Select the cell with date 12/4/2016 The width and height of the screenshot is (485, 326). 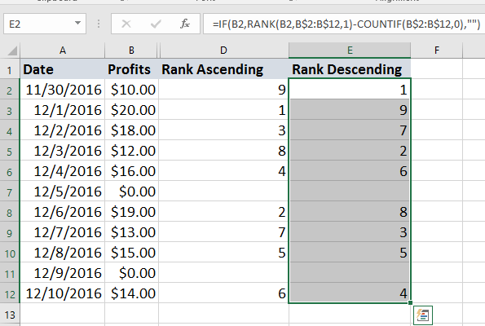[x=63, y=171]
